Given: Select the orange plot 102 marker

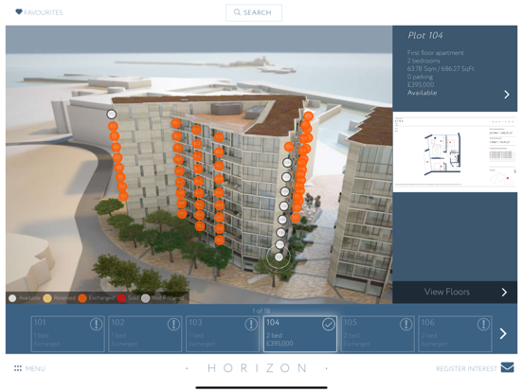Looking at the screenshot, I should click(x=200, y=225).
